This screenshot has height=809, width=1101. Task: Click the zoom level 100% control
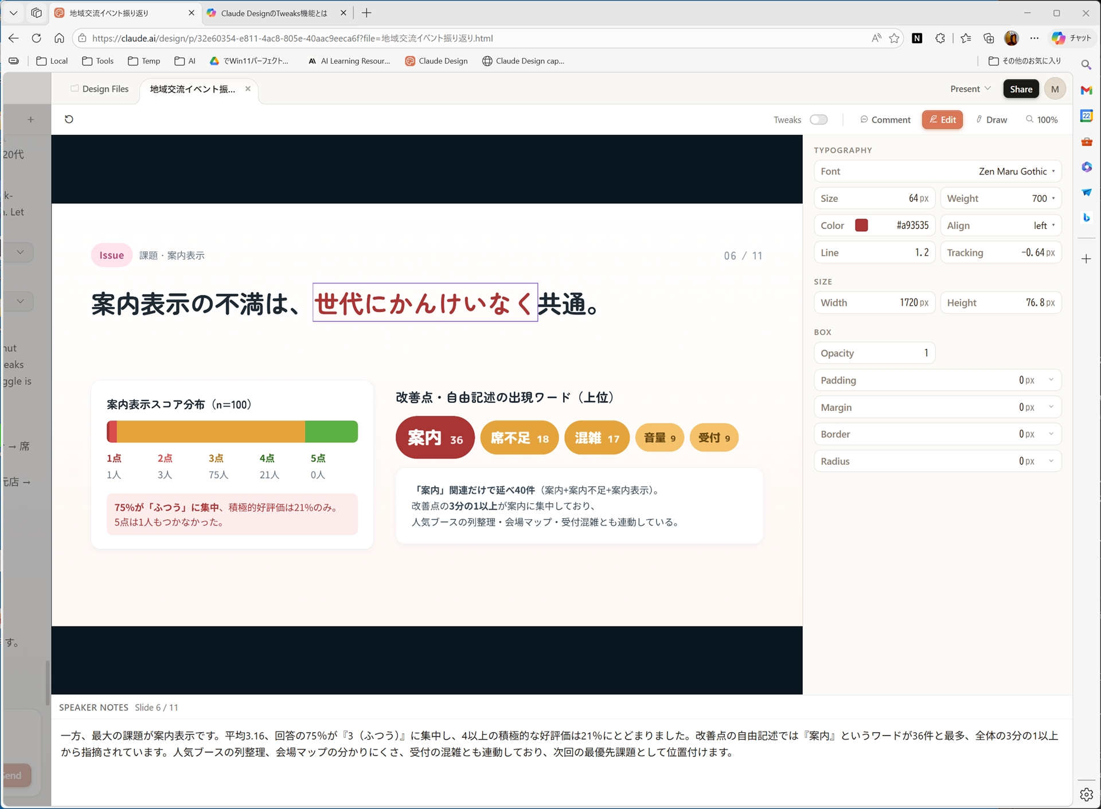[x=1042, y=119]
